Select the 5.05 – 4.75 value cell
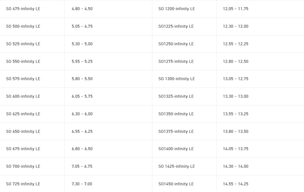304x192 pixels. tap(82, 26)
